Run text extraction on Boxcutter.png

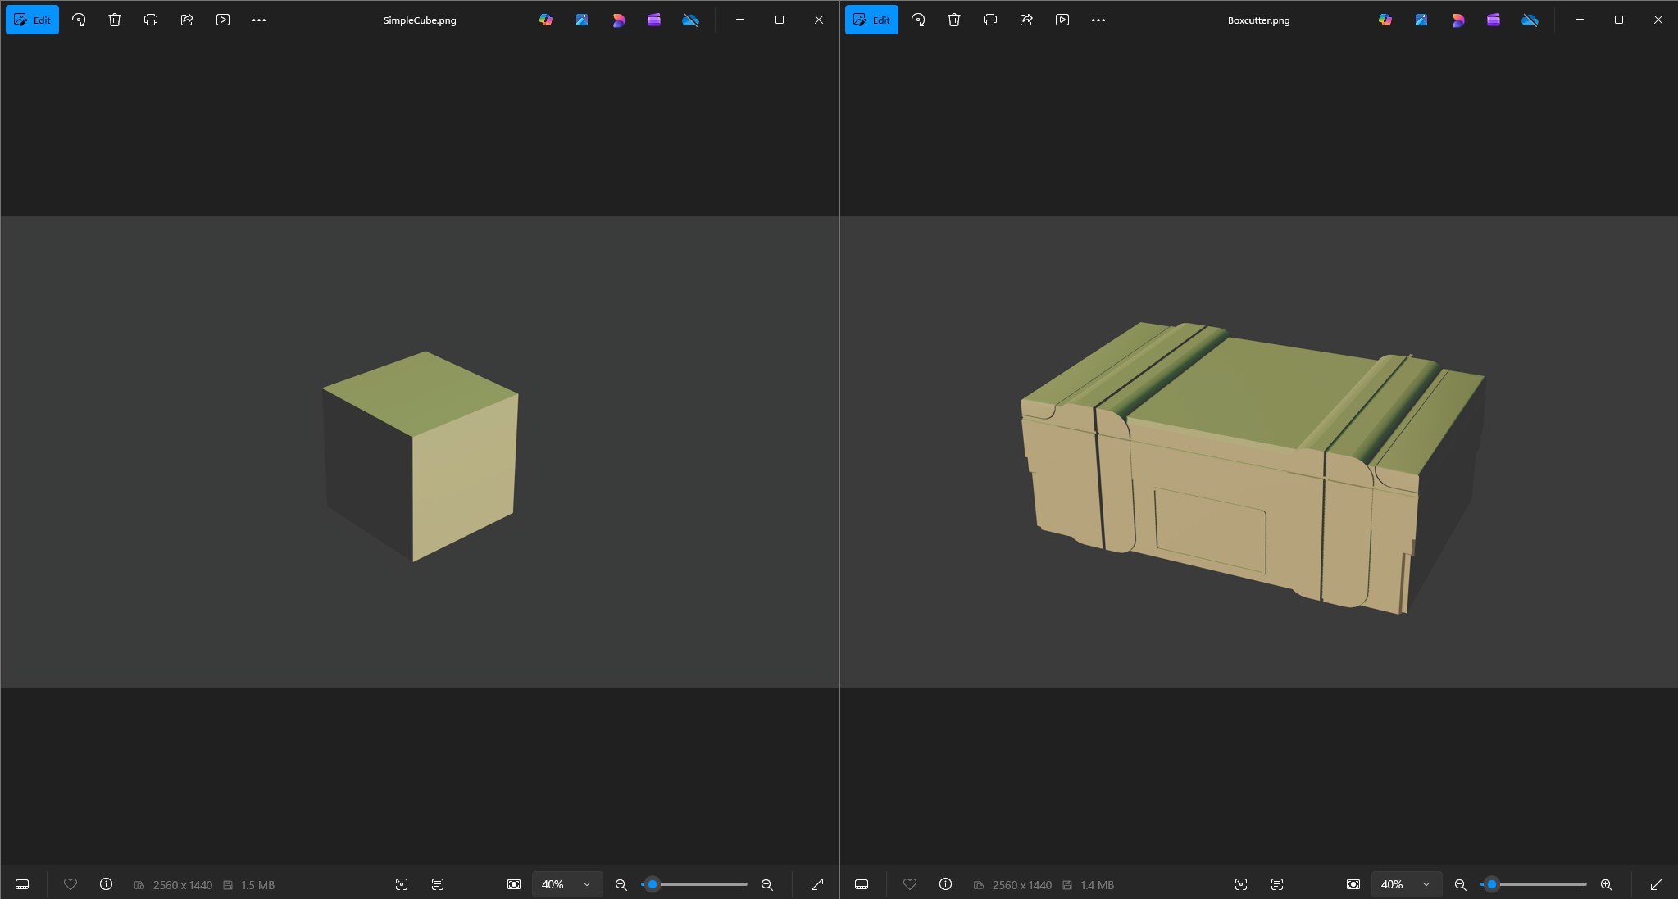click(x=1276, y=884)
